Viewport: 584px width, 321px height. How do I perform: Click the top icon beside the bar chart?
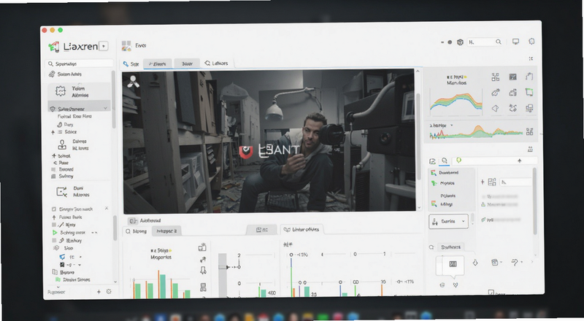click(202, 247)
